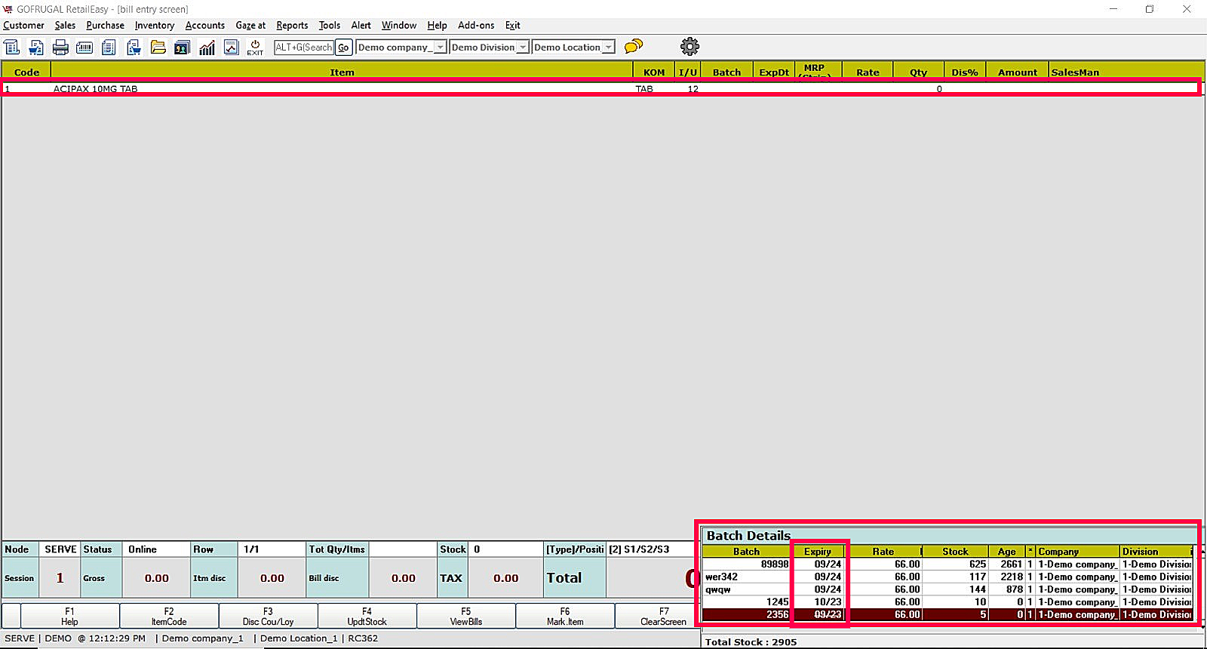Screen dimensions: 1207x649
Task: Click the F2 ItemCode button
Action: [169, 616]
